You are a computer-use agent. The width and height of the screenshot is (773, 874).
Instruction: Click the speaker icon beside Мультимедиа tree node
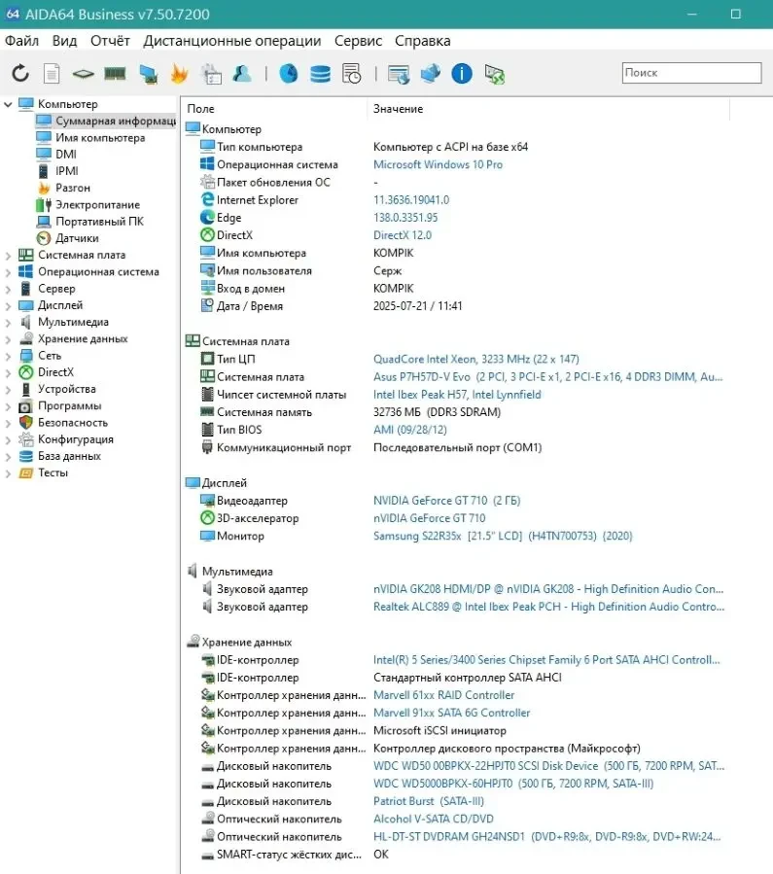coord(25,322)
